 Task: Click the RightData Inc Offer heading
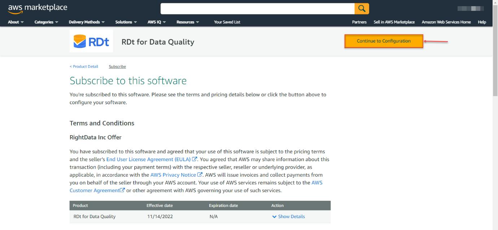pyautogui.click(x=96, y=137)
